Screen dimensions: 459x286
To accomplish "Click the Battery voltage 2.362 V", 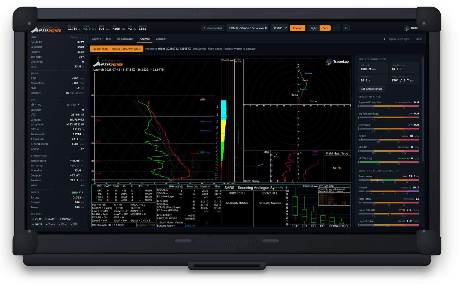I will coord(78,198).
